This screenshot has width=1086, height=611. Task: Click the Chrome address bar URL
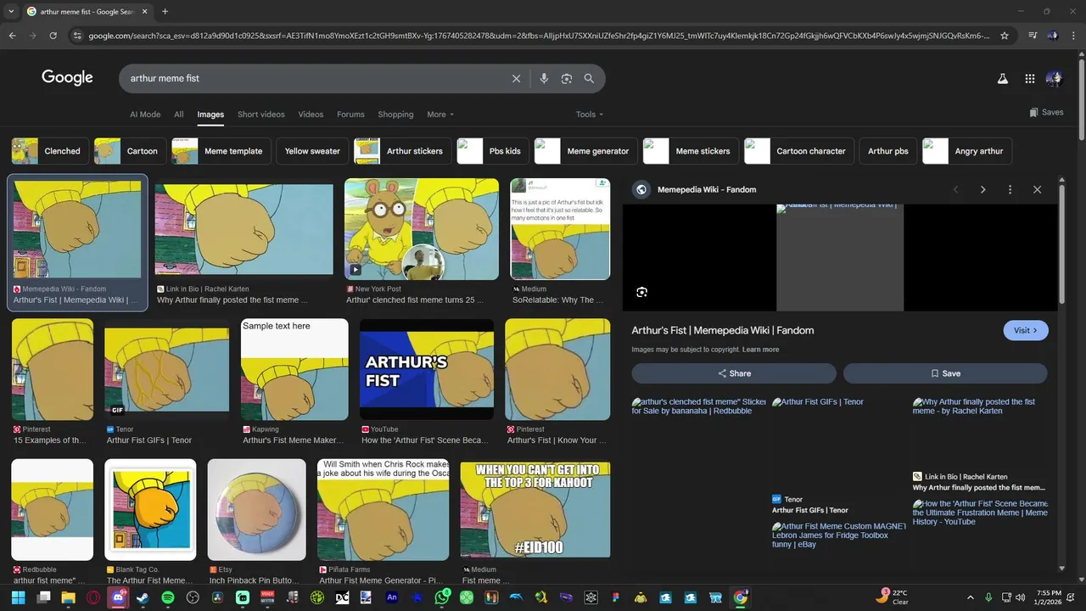click(x=539, y=36)
